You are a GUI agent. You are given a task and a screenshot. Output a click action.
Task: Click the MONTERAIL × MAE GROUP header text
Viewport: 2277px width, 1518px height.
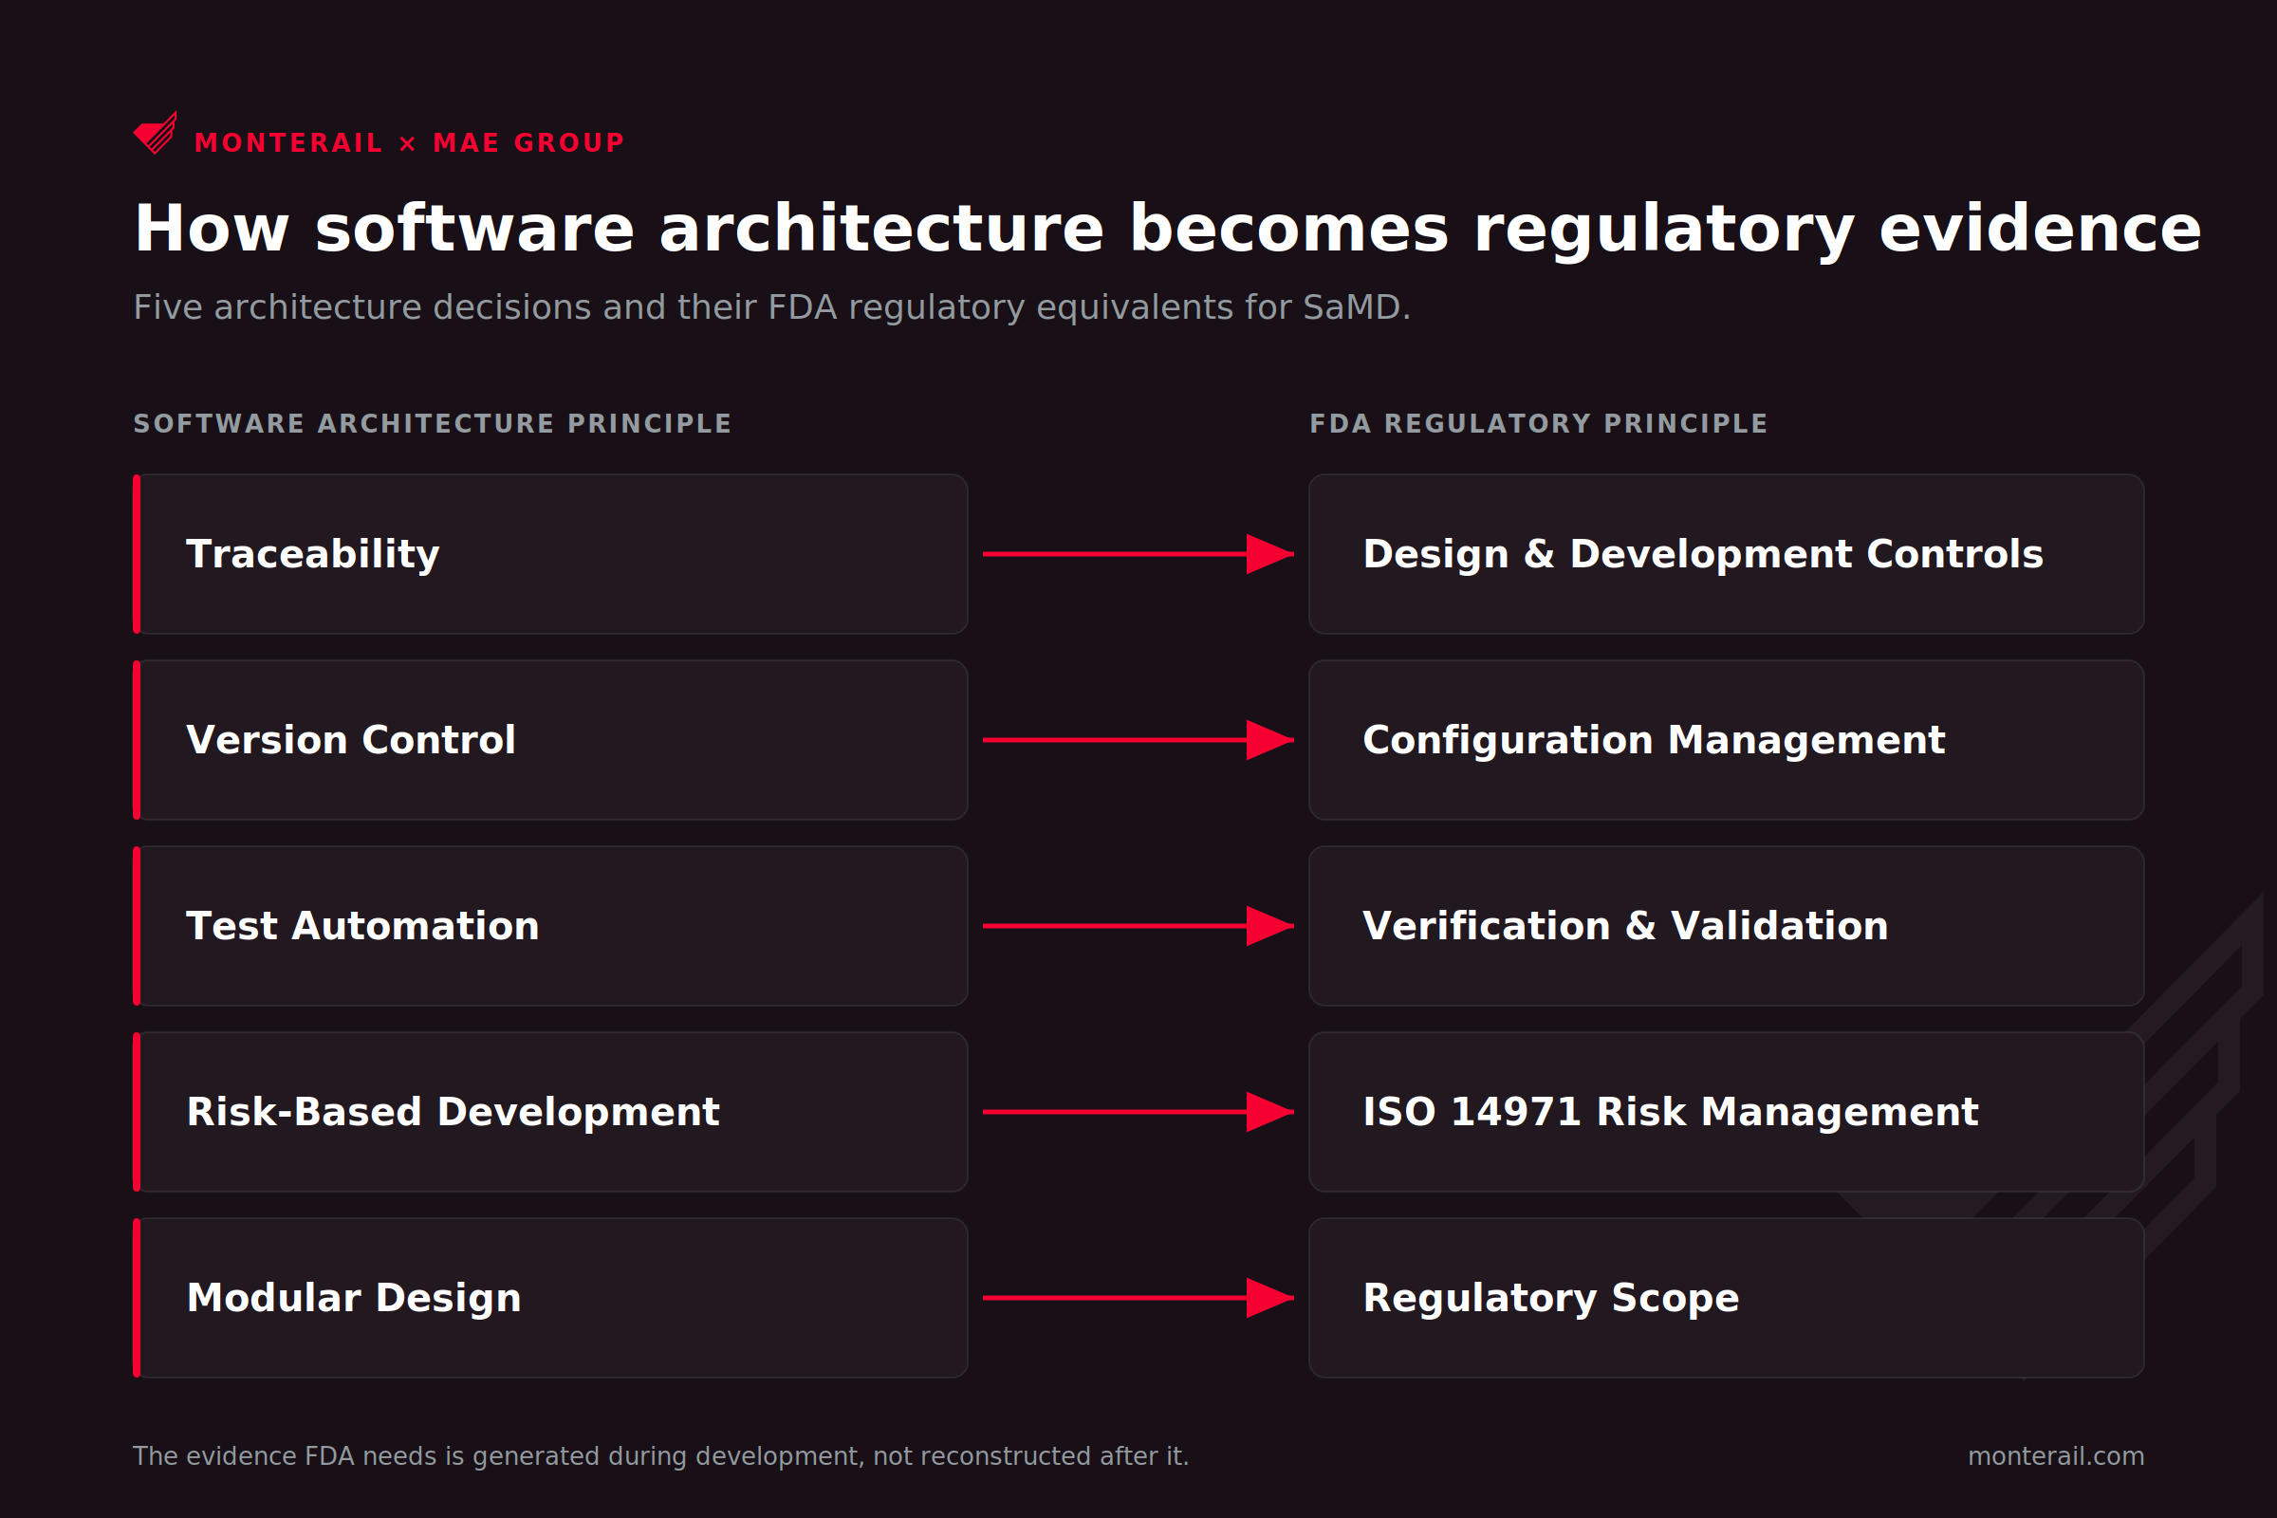point(410,142)
